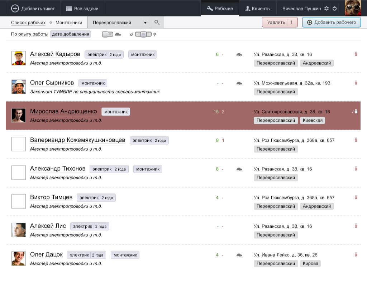Click the search magnifier icon
This screenshot has height=291, width=367.
(x=157, y=23)
